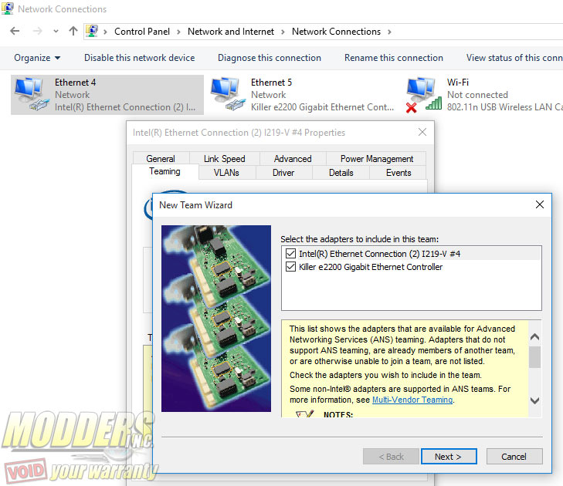Select Network and Internet breadcrumb
This screenshot has height=486, width=563.
pos(230,32)
